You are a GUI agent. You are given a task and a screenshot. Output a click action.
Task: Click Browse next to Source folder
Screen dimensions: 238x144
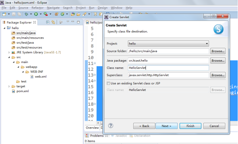coord(218,51)
